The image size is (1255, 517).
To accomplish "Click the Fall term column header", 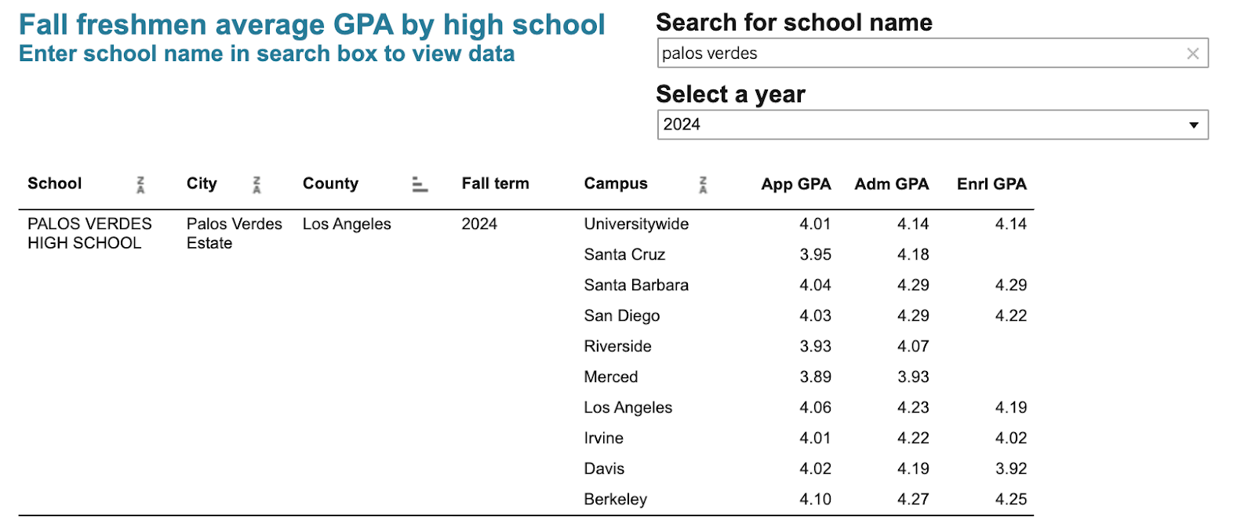I will 495,184.
